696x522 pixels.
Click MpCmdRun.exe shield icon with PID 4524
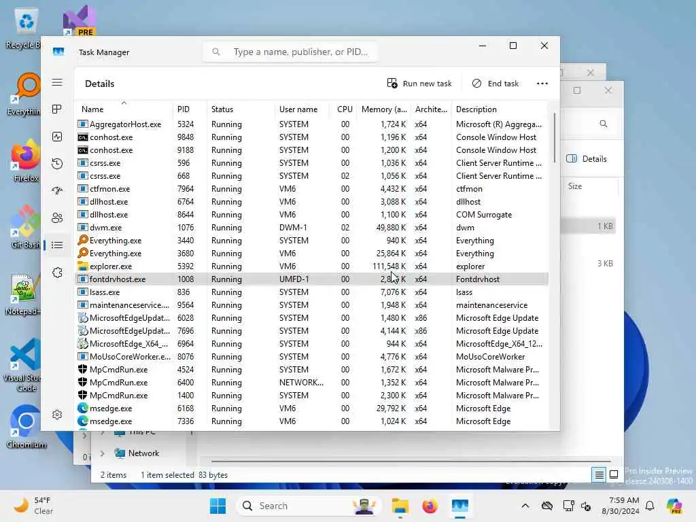point(82,369)
